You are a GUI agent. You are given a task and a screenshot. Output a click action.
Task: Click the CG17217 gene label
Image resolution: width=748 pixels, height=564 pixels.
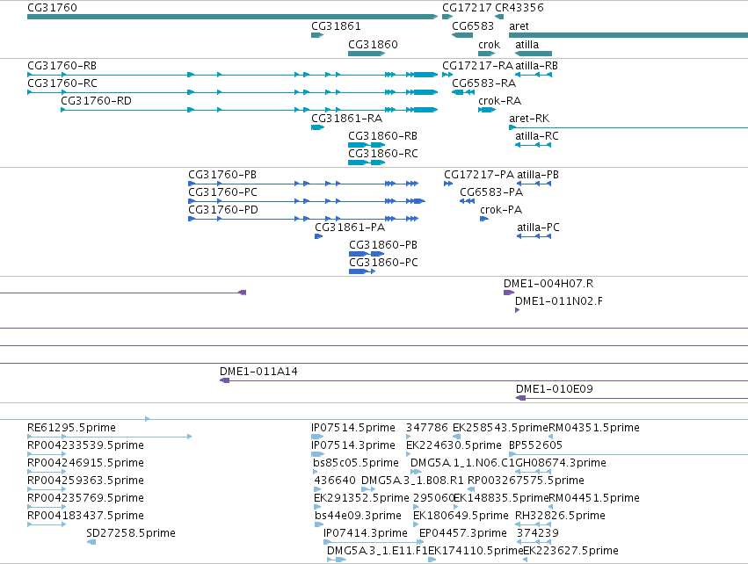[467, 8]
